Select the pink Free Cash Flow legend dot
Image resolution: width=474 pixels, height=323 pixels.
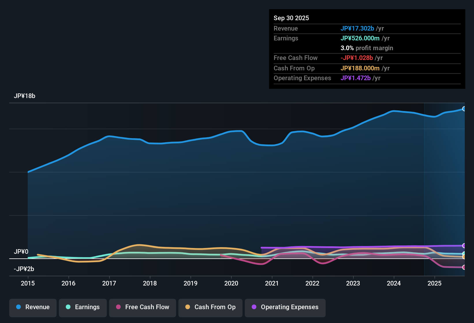coord(118,307)
